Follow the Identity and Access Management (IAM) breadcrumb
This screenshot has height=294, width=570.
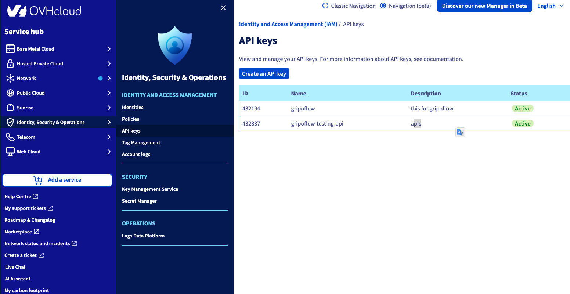click(x=288, y=24)
